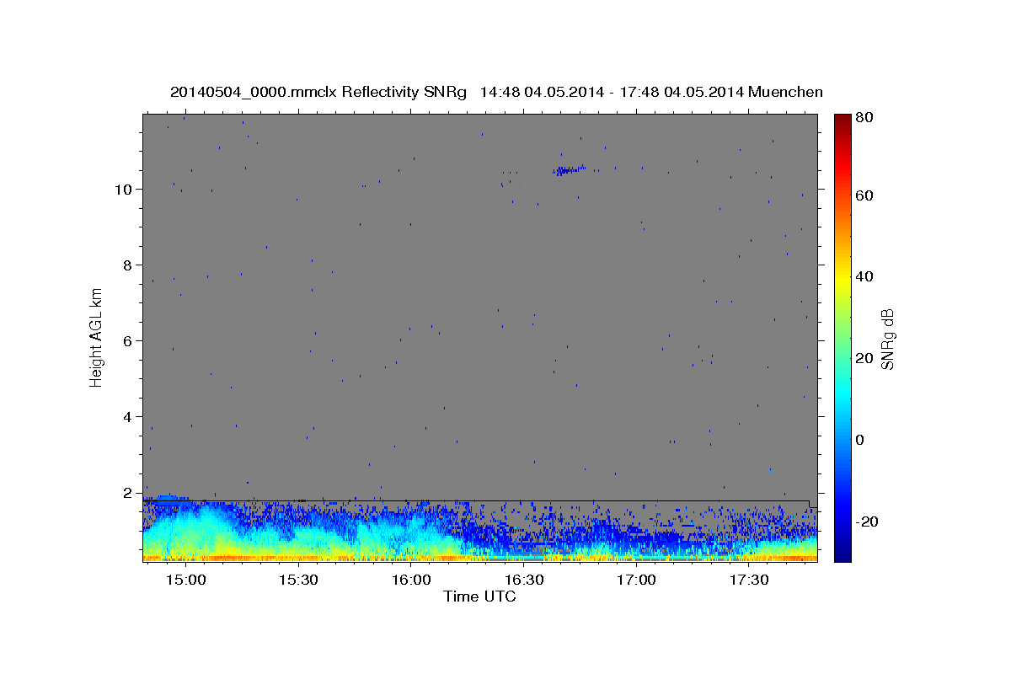
Task: Click the 16:00 time tick label
Action: click(410, 580)
